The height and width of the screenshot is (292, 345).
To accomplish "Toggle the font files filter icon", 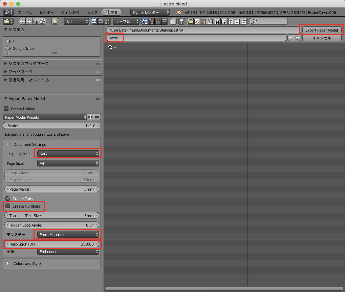I will point(231,21).
